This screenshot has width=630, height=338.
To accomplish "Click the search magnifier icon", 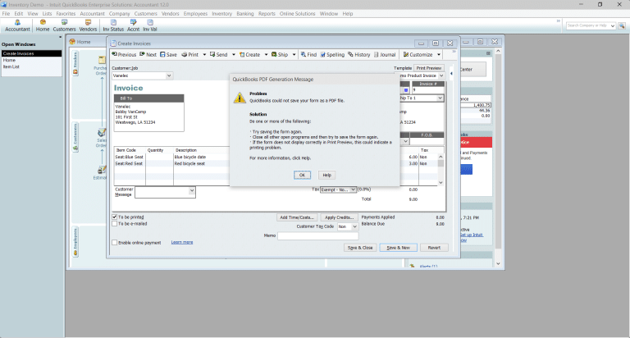I will [x=622, y=25].
